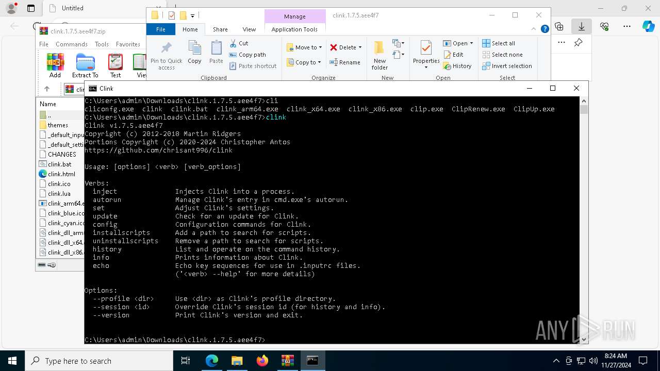Click Pin to Quick access in Explorer ribbon
Viewport: 660px width, 371px height.
[166, 56]
